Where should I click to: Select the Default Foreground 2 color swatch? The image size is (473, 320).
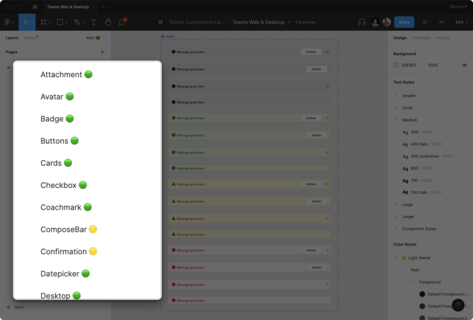422,317
